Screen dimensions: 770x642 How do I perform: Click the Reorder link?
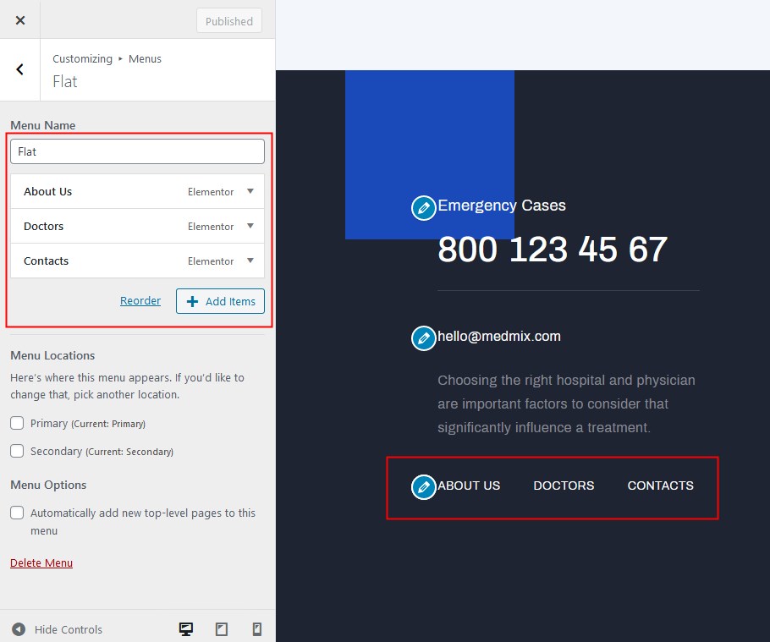[x=140, y=300]
